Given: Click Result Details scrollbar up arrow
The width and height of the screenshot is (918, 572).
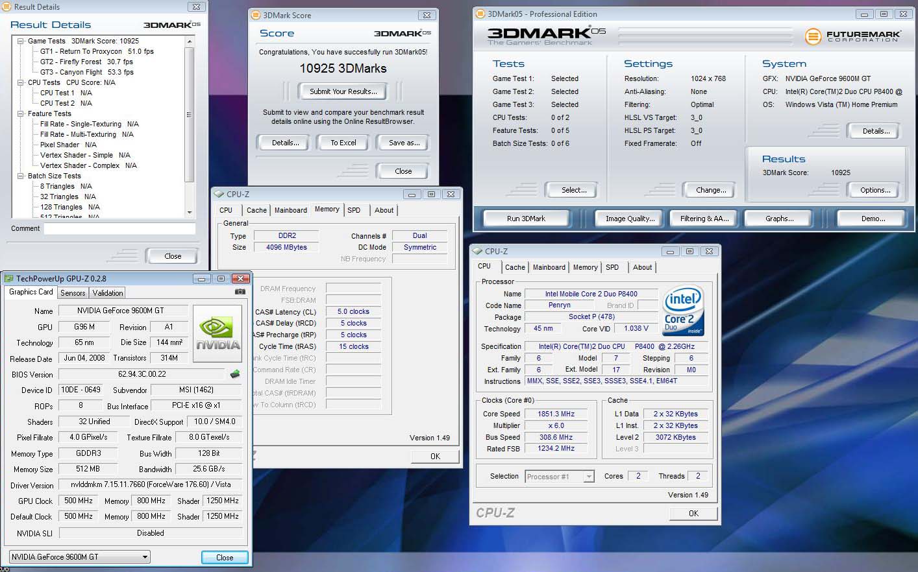Looking at the screenshot, I should pyautogui.click(x=190, y=42).
